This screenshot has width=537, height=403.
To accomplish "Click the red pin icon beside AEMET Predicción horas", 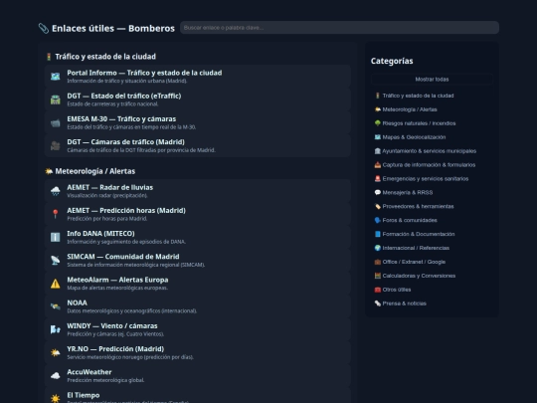I will pyautogui.click(x=55, y=214).
